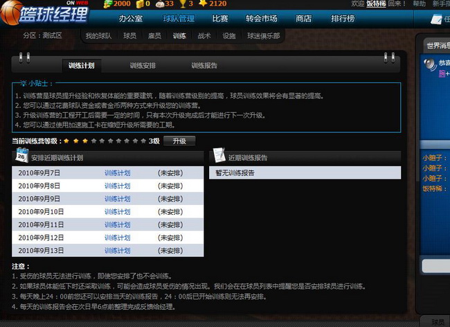The height and width of the screenshot is (327, 450).
Task: Click the calendar icon beside 安排近期训练计划
Action: tap(21, 155)
